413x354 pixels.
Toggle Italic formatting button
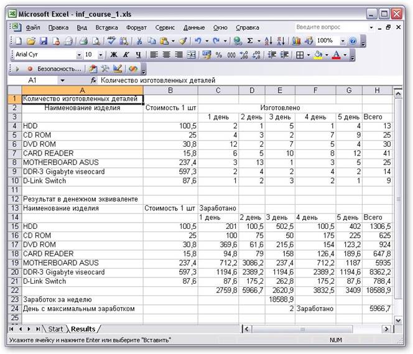(125, 55)
